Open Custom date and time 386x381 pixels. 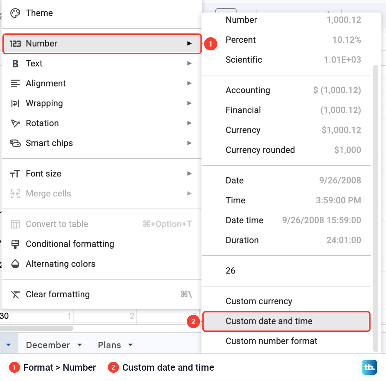pyautogui.click(x=286, y=321)
